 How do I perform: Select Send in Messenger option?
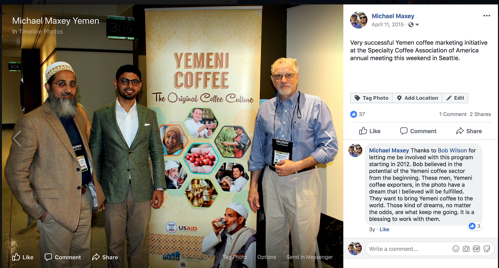(310, 257)
